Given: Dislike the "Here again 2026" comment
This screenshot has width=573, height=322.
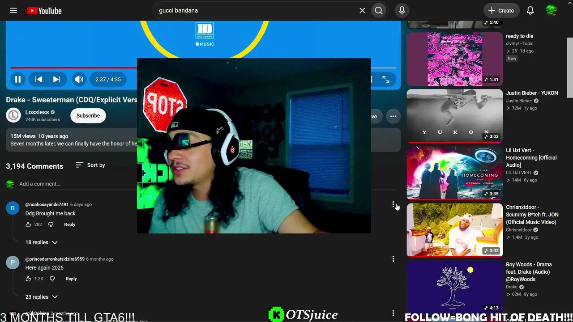Looking at the screenshot, I should (x=52, y=279).
